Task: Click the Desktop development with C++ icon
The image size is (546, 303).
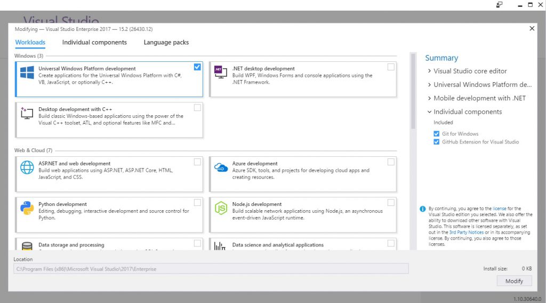Action: click(27, 113)
